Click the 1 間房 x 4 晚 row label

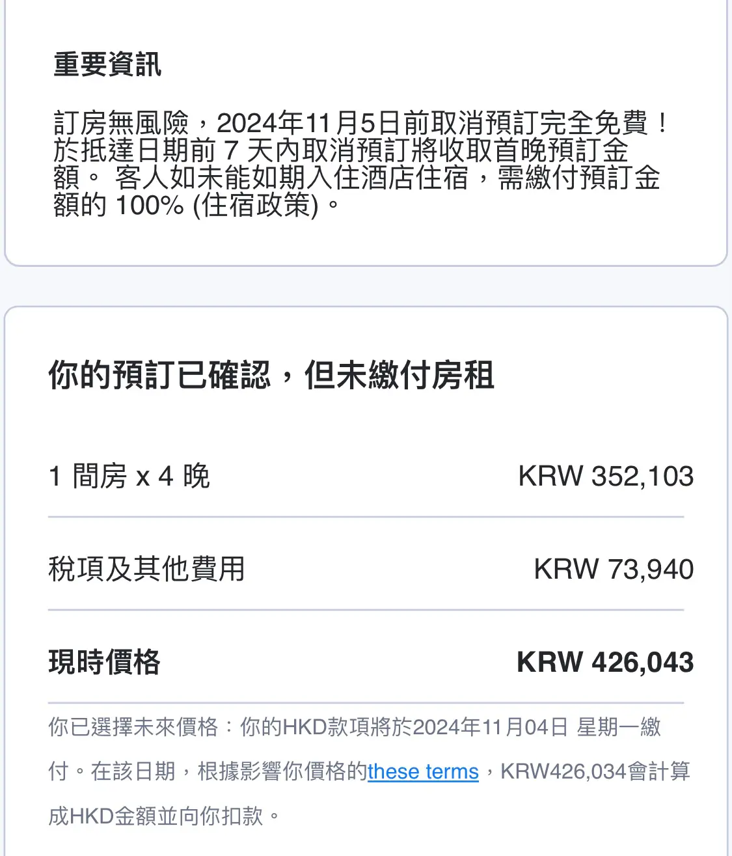[129, 476]
